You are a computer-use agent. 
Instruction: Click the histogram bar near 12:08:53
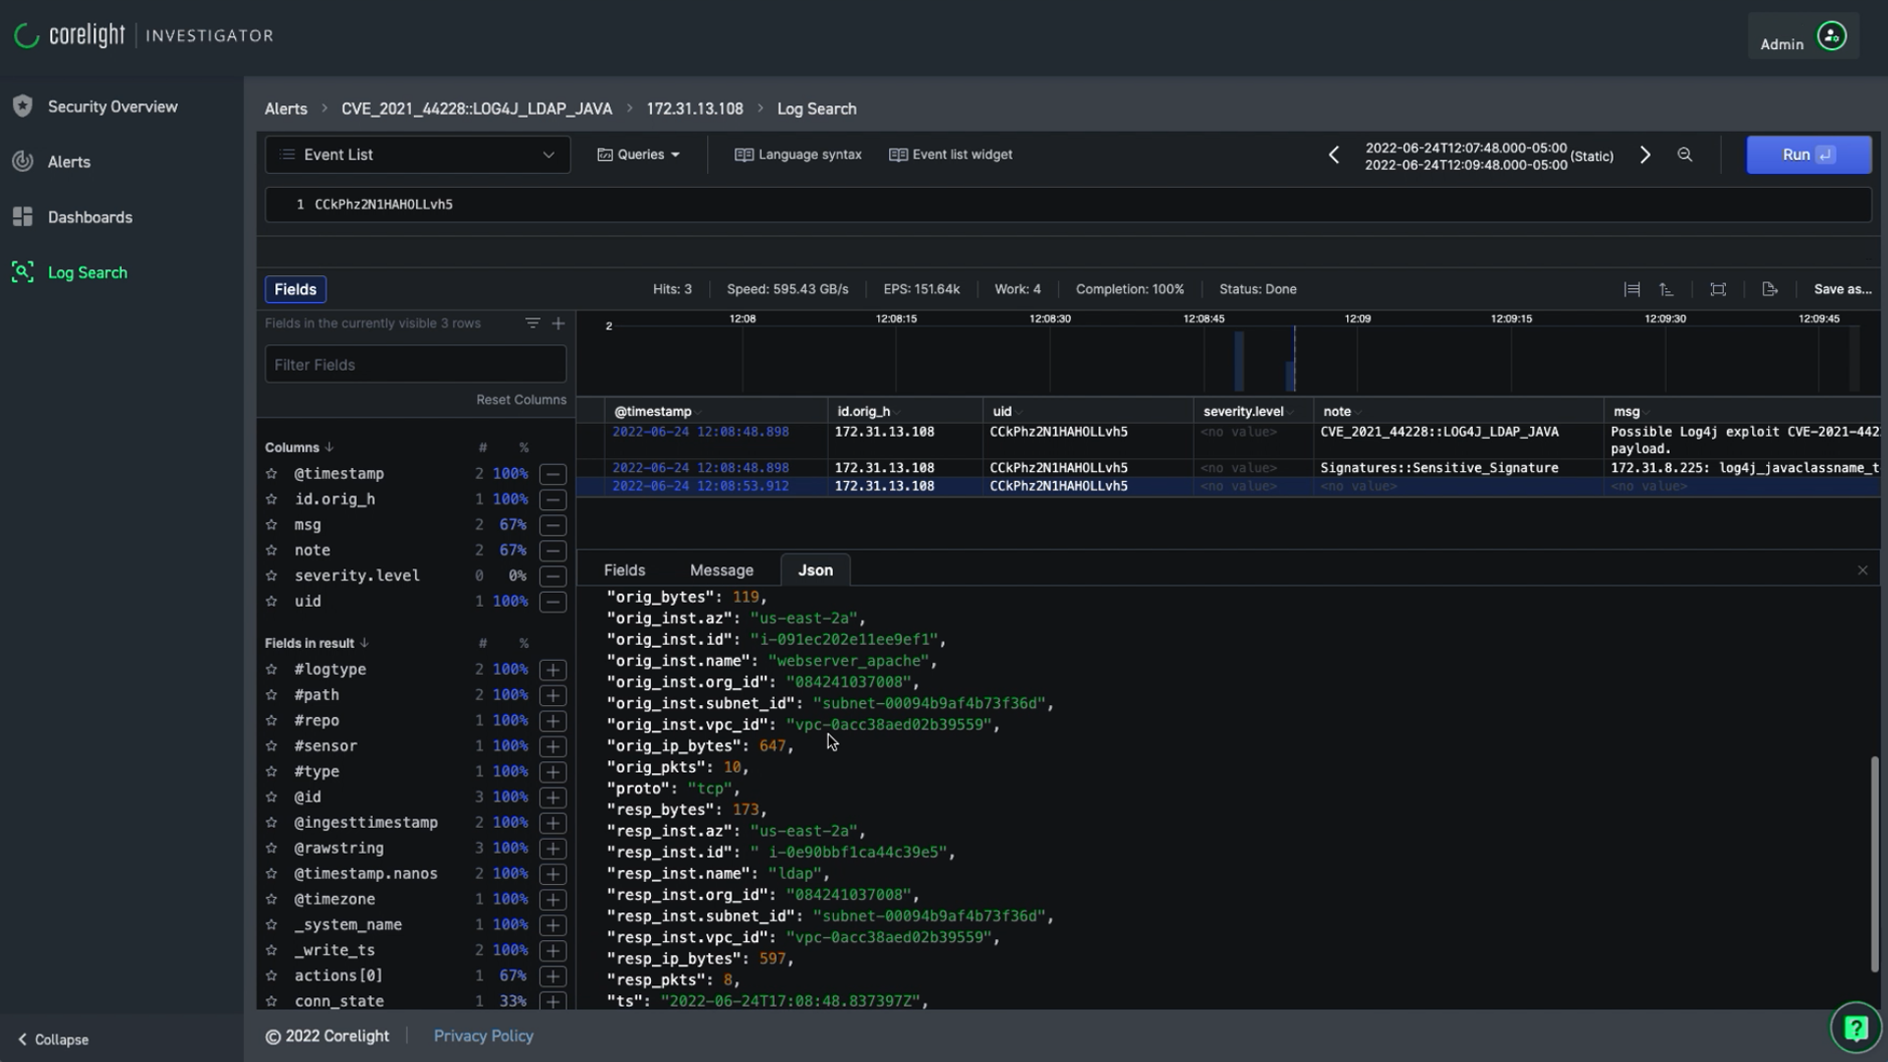(1291, 376)
